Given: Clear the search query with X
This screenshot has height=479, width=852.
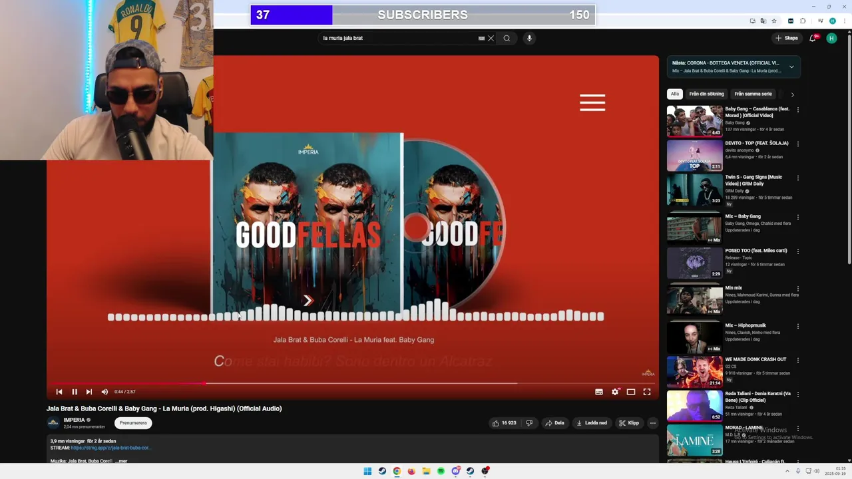Looking at the screenshot, I should tap(491, 38).
